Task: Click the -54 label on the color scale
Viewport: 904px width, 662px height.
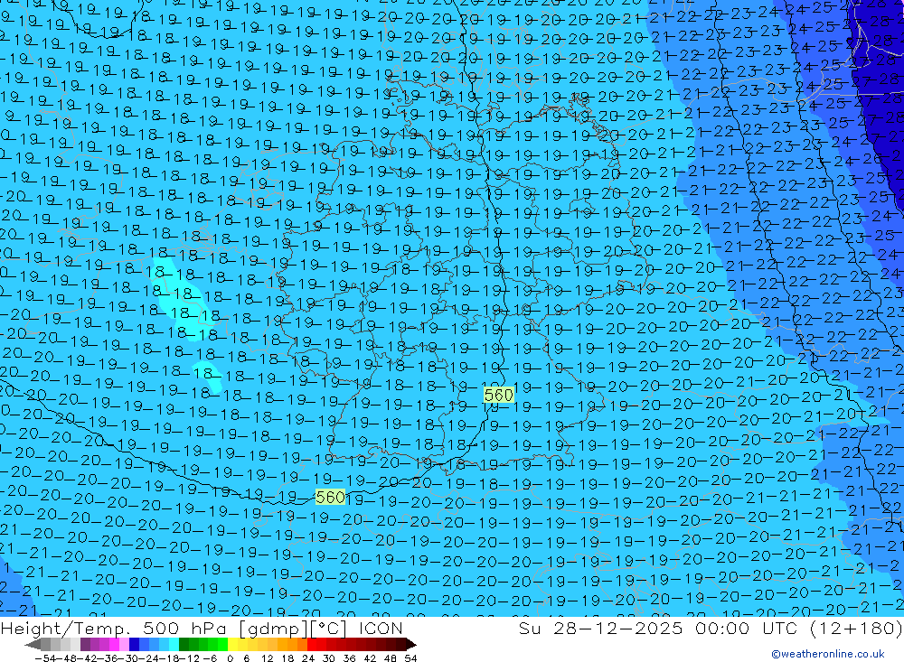Action: [x=45, y=658]
